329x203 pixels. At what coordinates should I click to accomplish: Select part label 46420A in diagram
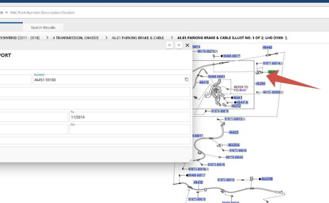[x=234, y=145]
